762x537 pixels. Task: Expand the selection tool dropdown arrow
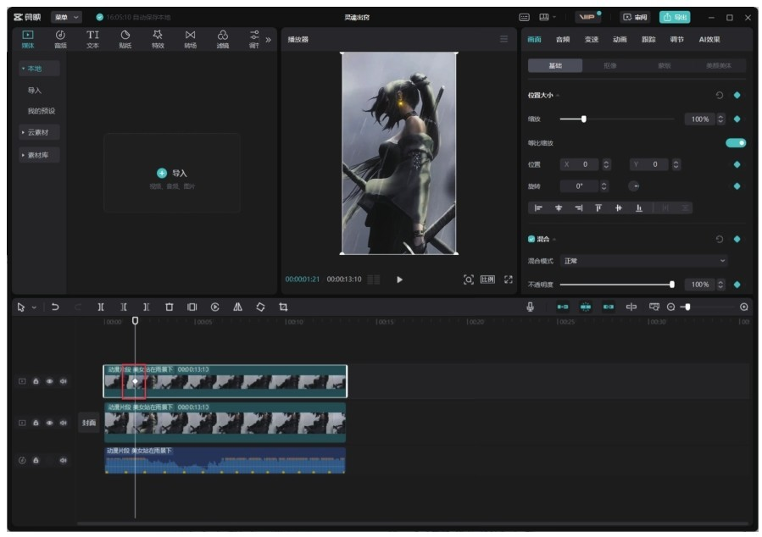coord(34,307)
